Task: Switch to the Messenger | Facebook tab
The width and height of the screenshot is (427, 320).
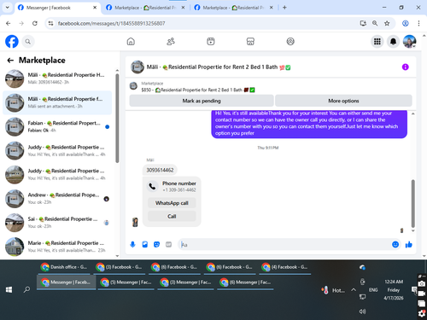Action: pyautogui.click(x=57, y=8)
